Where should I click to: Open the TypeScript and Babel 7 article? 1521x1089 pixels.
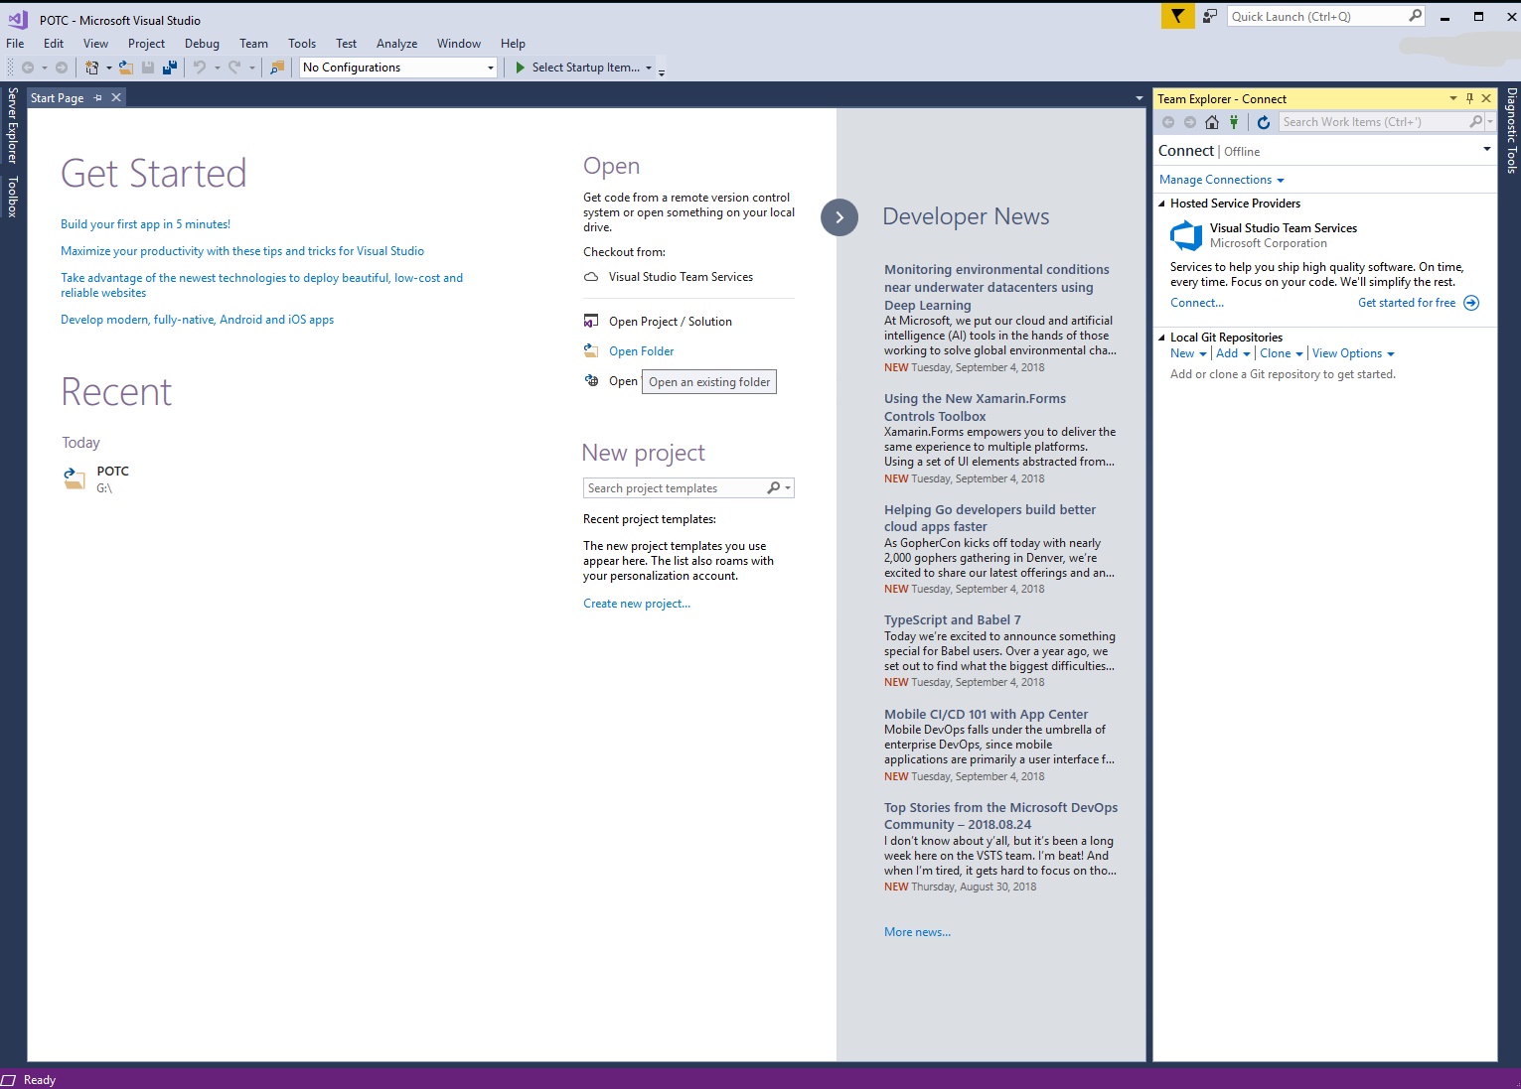tap(952, 620)
